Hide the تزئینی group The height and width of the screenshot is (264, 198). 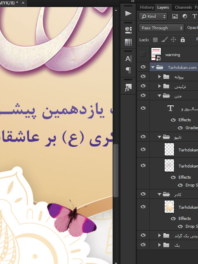click(x=143, y=86)
